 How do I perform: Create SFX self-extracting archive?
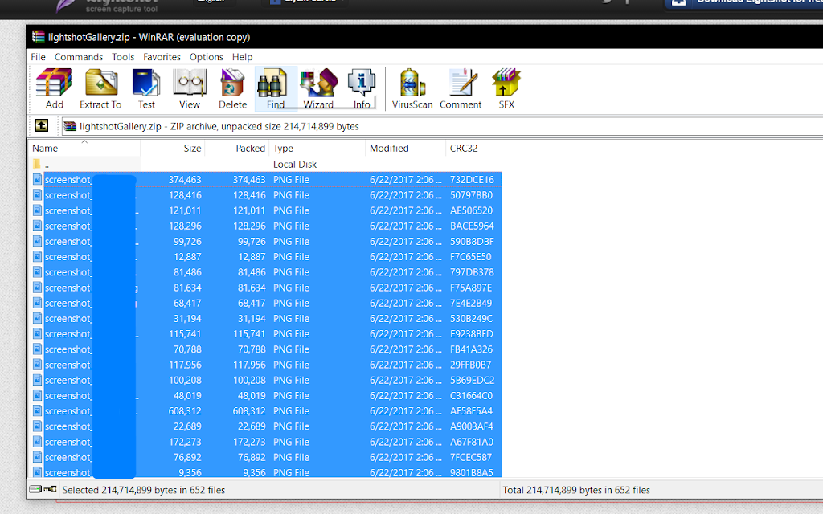506,88
